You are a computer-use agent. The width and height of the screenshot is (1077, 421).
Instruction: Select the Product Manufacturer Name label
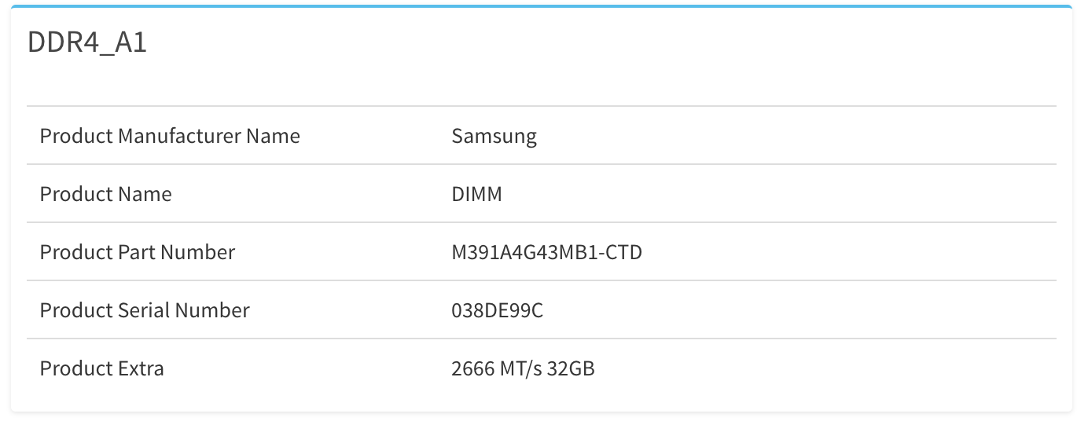pos(170,136)
